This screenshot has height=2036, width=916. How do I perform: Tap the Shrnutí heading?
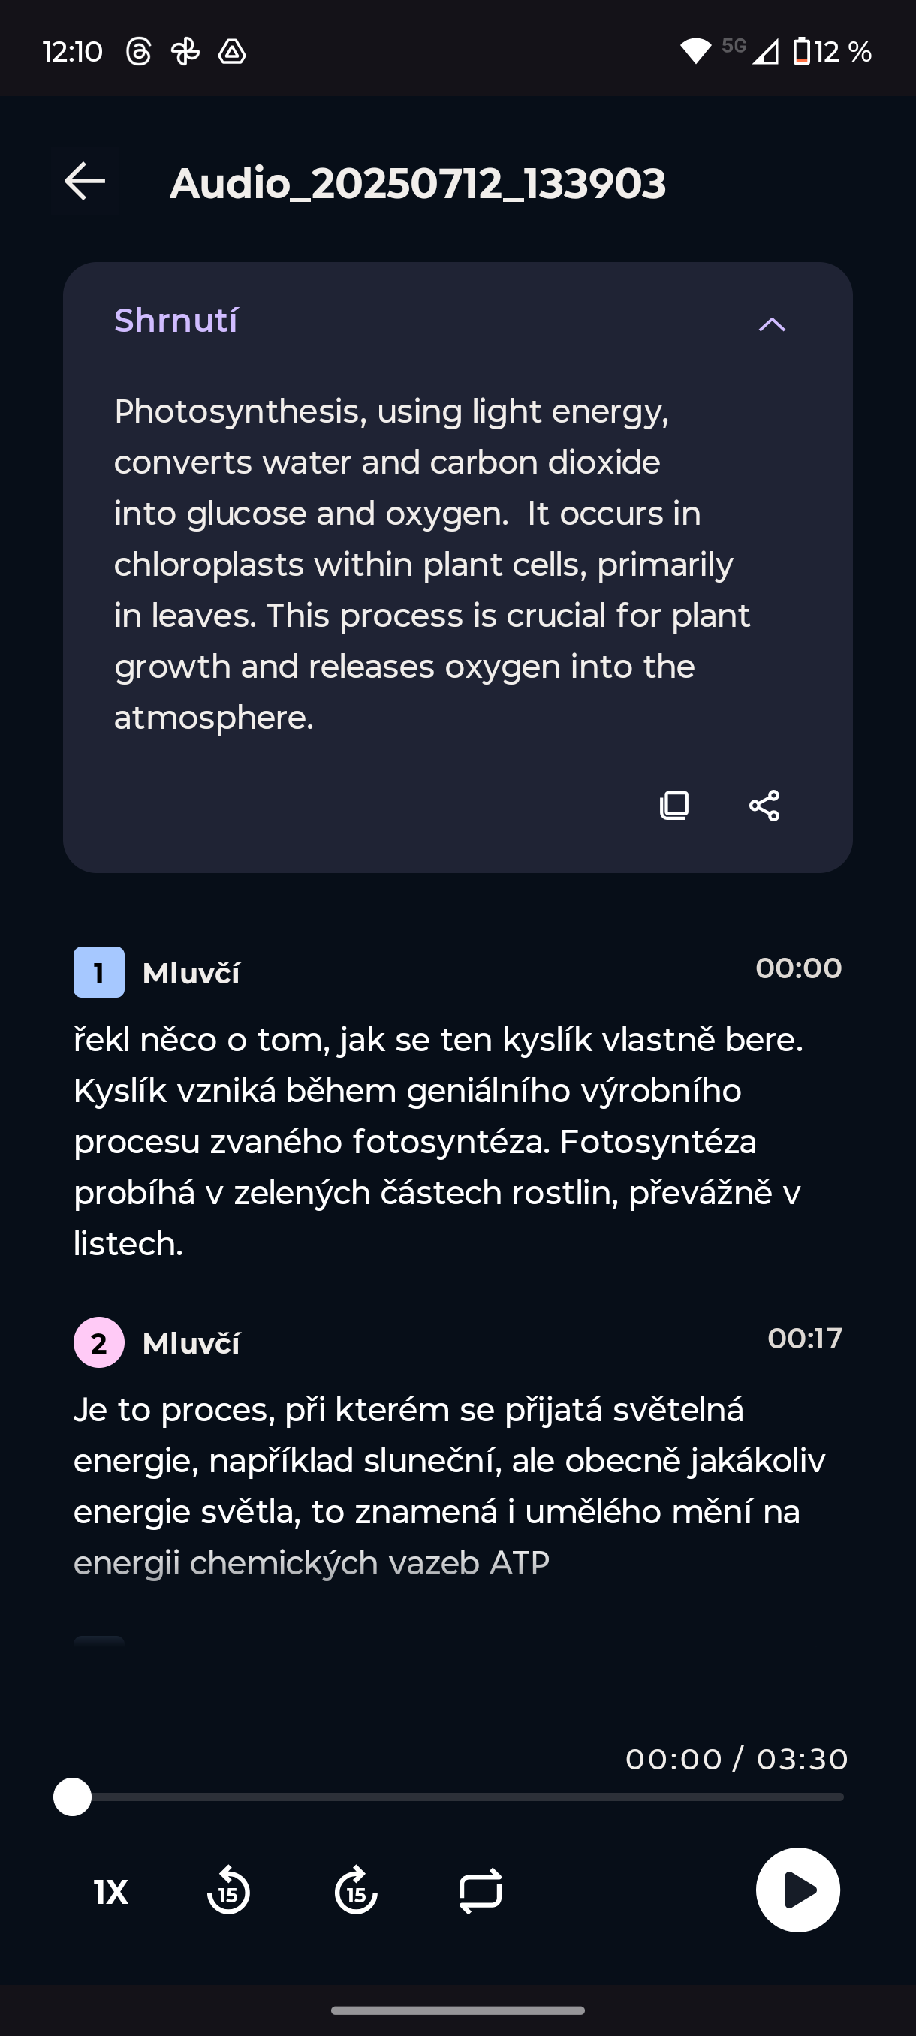tap(176, 321)
